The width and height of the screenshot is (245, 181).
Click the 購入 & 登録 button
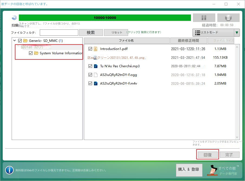[x=189, y=170]
